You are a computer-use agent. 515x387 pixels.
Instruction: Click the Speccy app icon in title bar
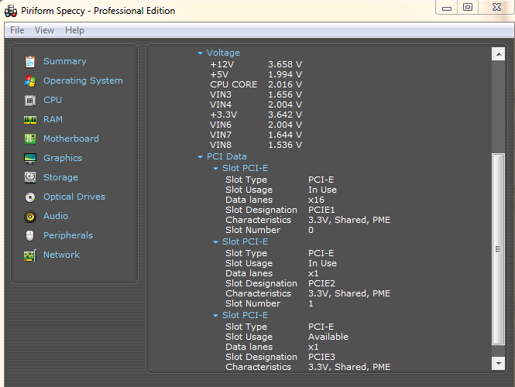pos(11,11)
